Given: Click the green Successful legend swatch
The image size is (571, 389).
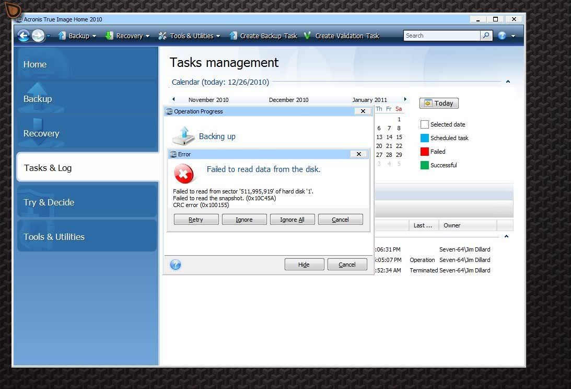Looking at the screenshot, I should 425,165.
